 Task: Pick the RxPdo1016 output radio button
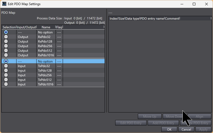coord(6,55)
